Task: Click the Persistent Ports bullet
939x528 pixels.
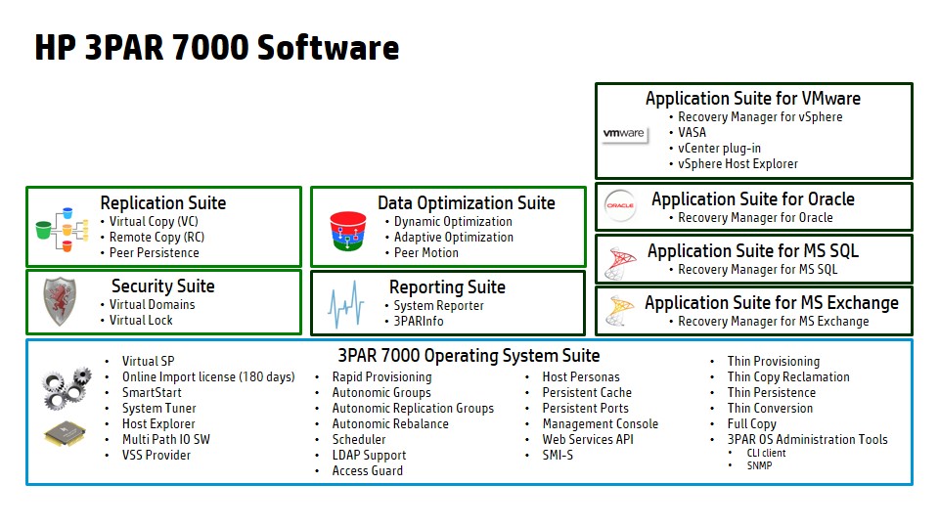Action: 585,408
